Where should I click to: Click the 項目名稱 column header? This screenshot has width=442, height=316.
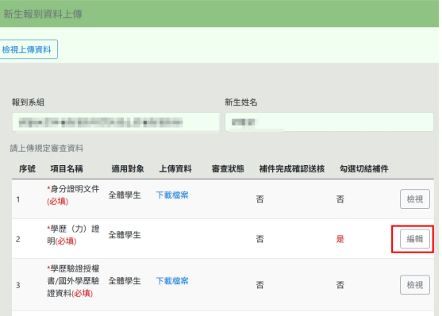click(x=67, y=169)
